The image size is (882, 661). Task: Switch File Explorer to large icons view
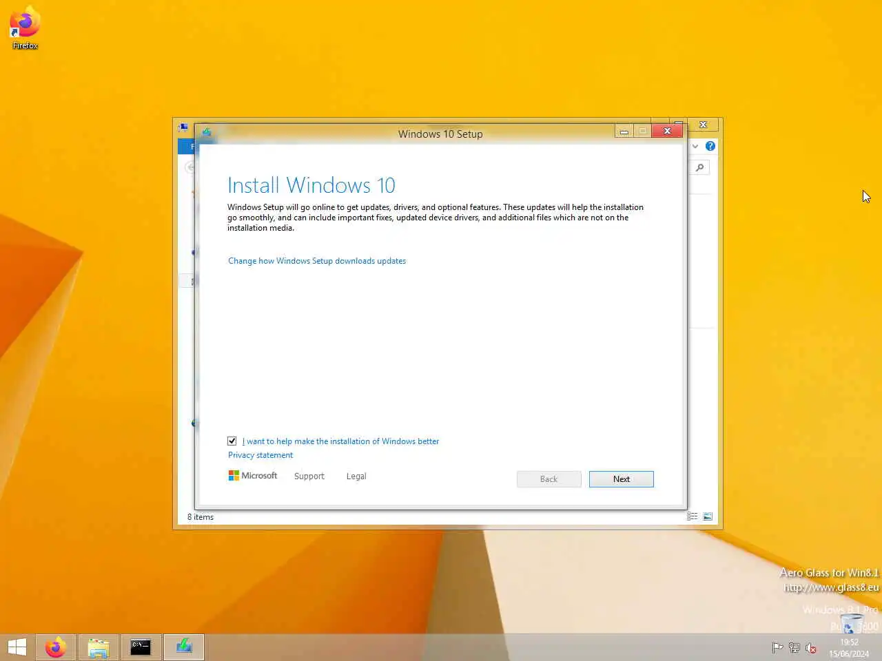pyautogui.click(x=708, y=516)
